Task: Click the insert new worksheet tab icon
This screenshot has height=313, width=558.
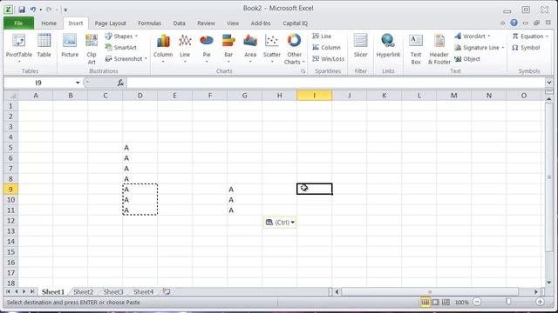Action: (x=167, y=292)
